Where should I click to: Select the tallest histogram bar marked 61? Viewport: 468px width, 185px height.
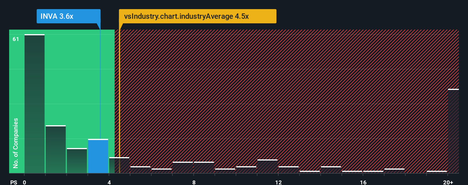[35, 104]
